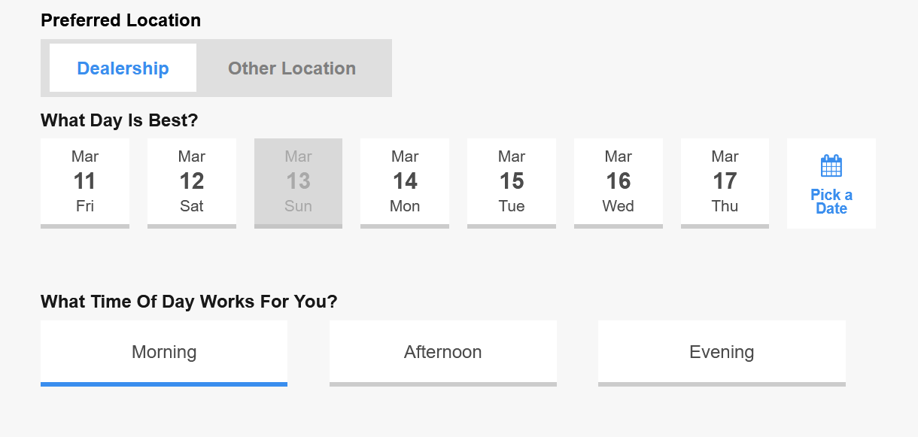Switch to Other Location option
918x437 pixels.
292,68
